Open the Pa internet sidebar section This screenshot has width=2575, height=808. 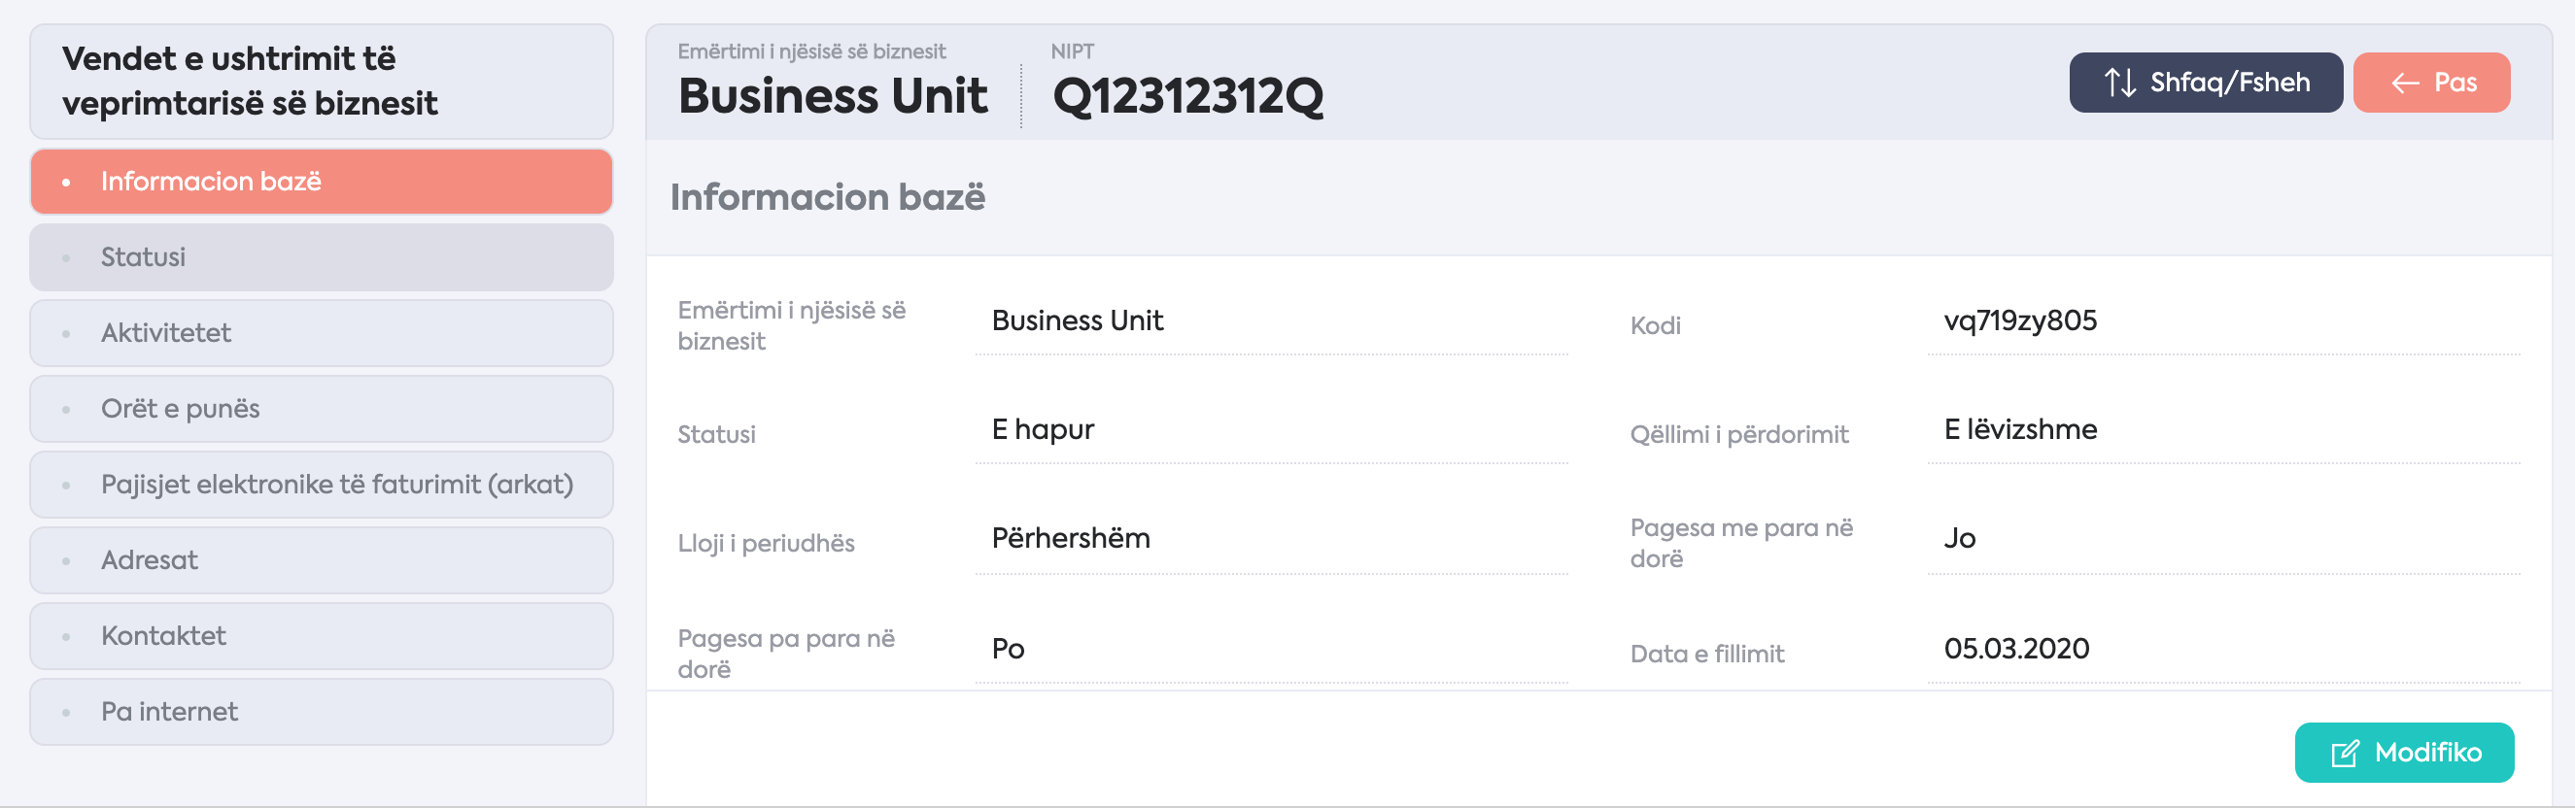click(321, 712)
